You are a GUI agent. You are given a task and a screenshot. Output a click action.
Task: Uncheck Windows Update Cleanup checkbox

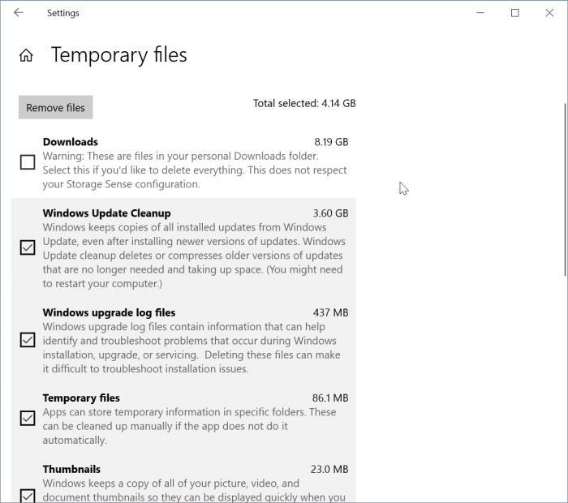(x=28, y=247)
